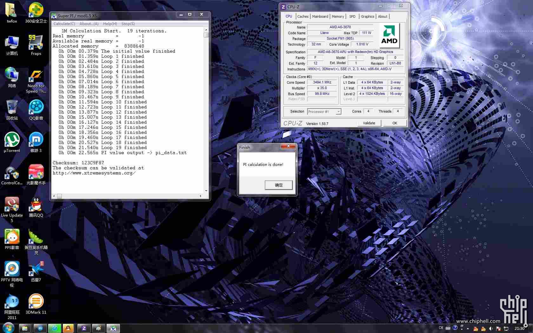Open Live Update 5 shortcut
The width and height of the screenshot is (533, 333).
(x=12, y=209)
